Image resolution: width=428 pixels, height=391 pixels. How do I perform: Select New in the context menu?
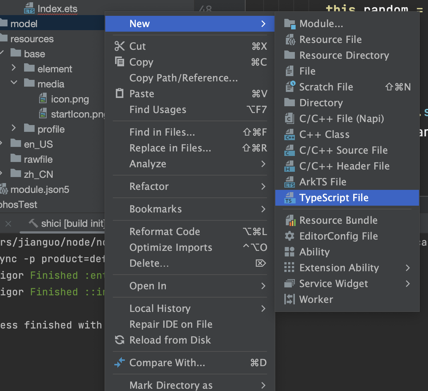[x=190, y=24]
